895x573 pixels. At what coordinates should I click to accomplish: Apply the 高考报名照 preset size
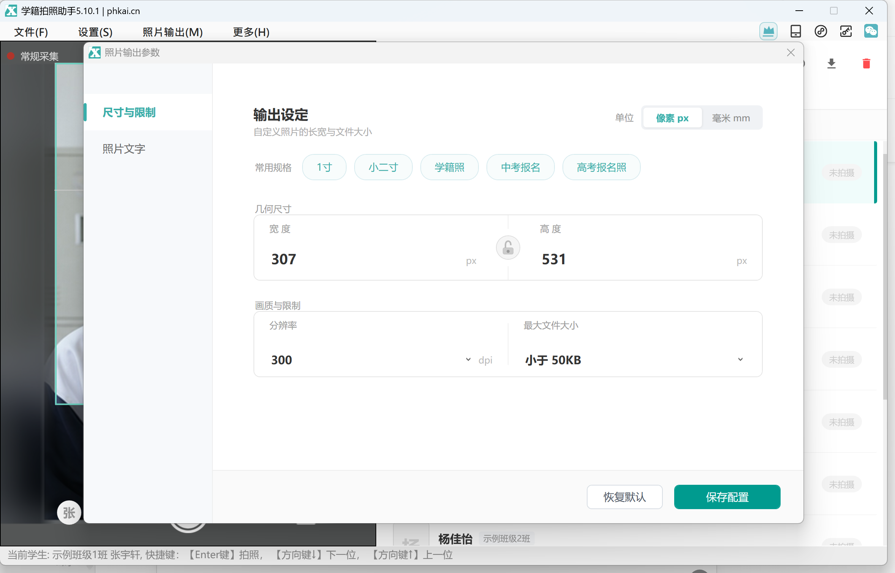pos(601,167)
